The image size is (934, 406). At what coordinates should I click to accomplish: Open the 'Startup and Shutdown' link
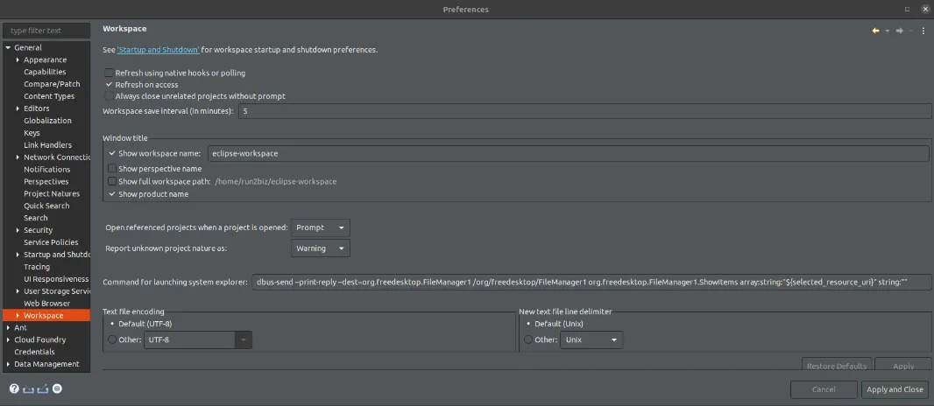(159, 50)
